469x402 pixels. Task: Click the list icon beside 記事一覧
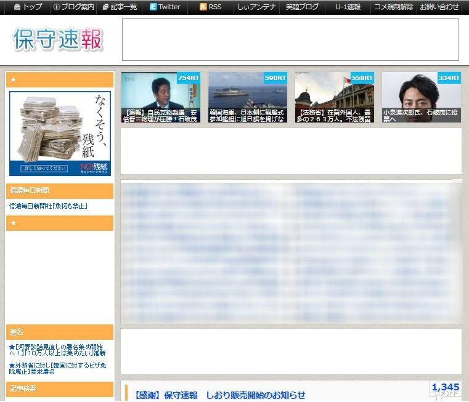tap(105, 7)
